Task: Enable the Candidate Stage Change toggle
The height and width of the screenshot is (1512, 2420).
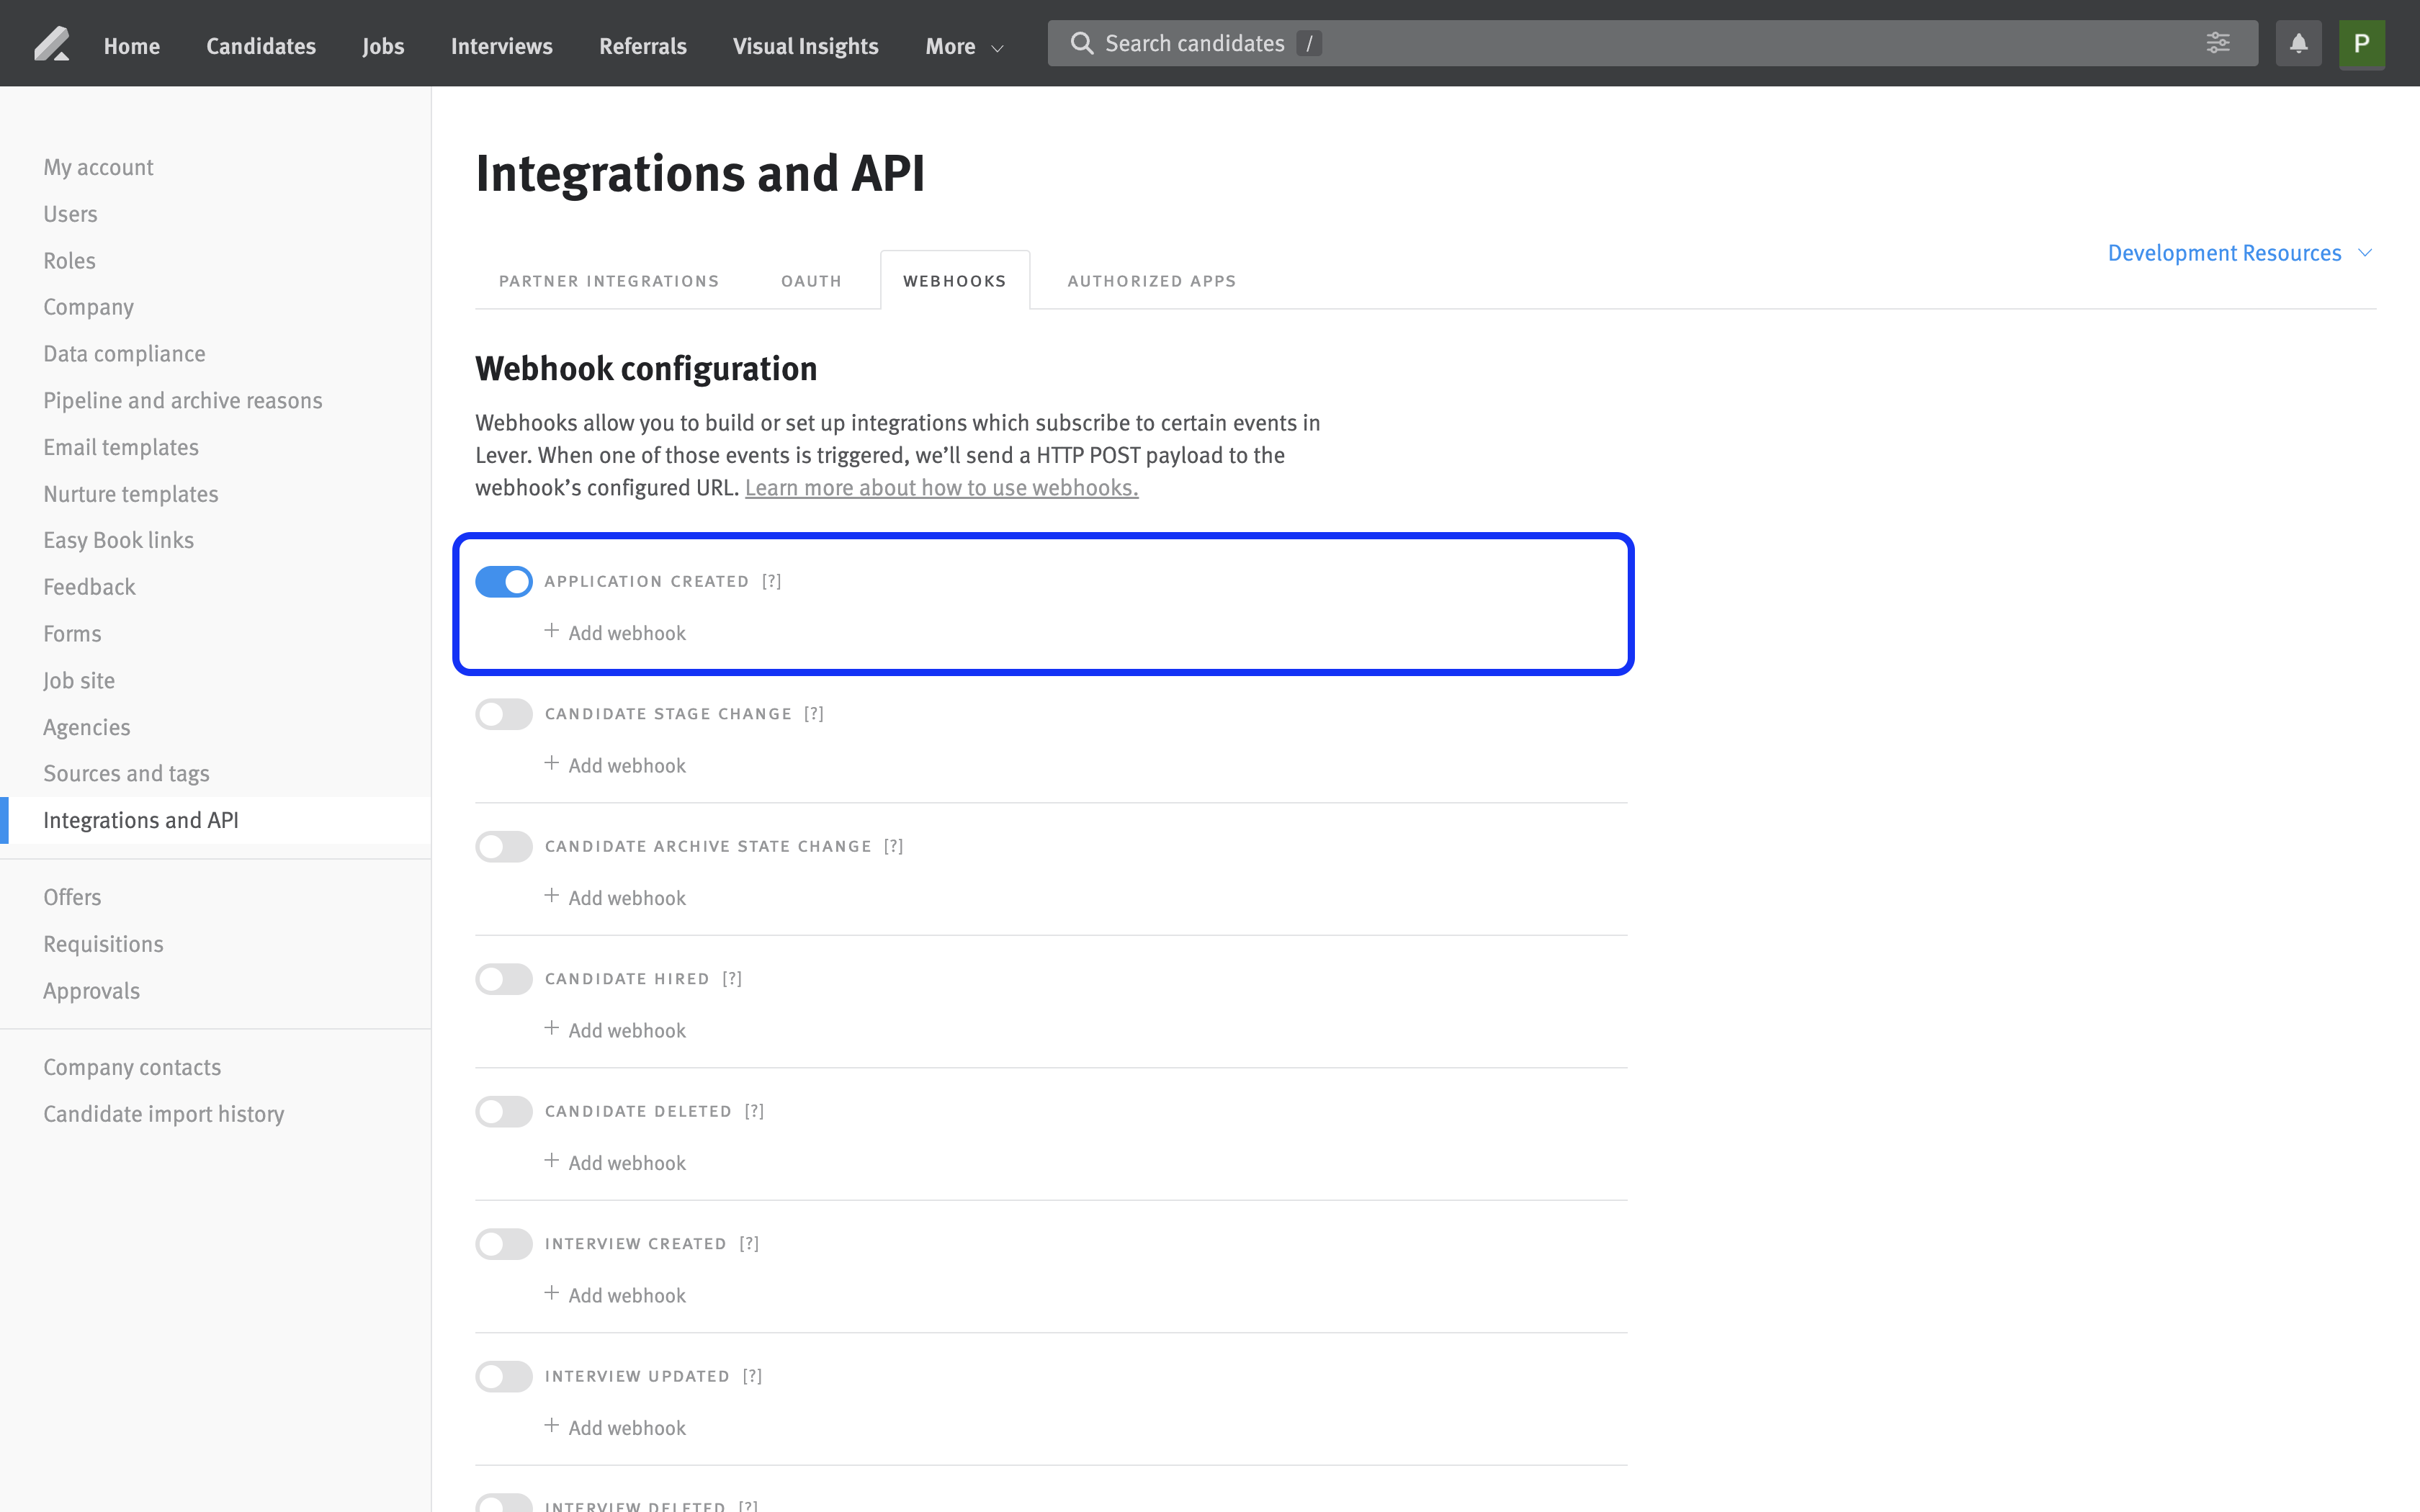Action: pyautogui.click(x=504, y=714)
